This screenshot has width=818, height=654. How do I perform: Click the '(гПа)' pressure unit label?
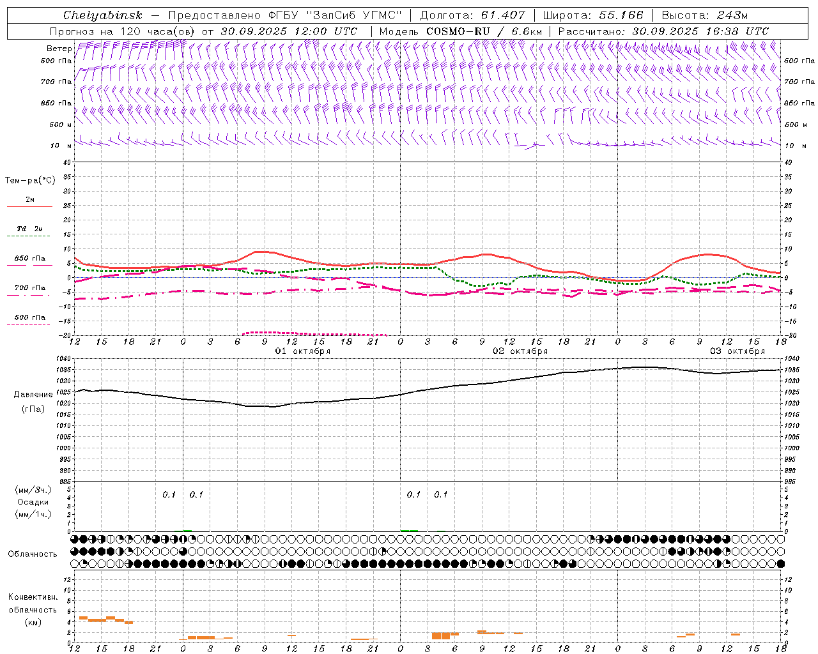point(33,409)
